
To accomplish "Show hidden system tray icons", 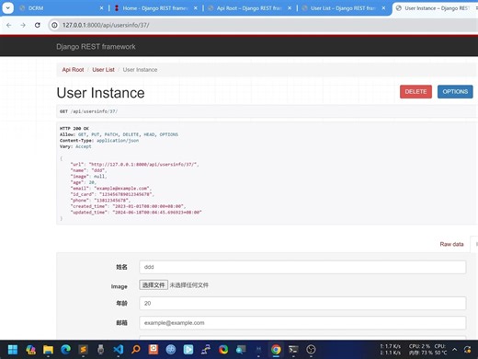I will coord(455,350).
